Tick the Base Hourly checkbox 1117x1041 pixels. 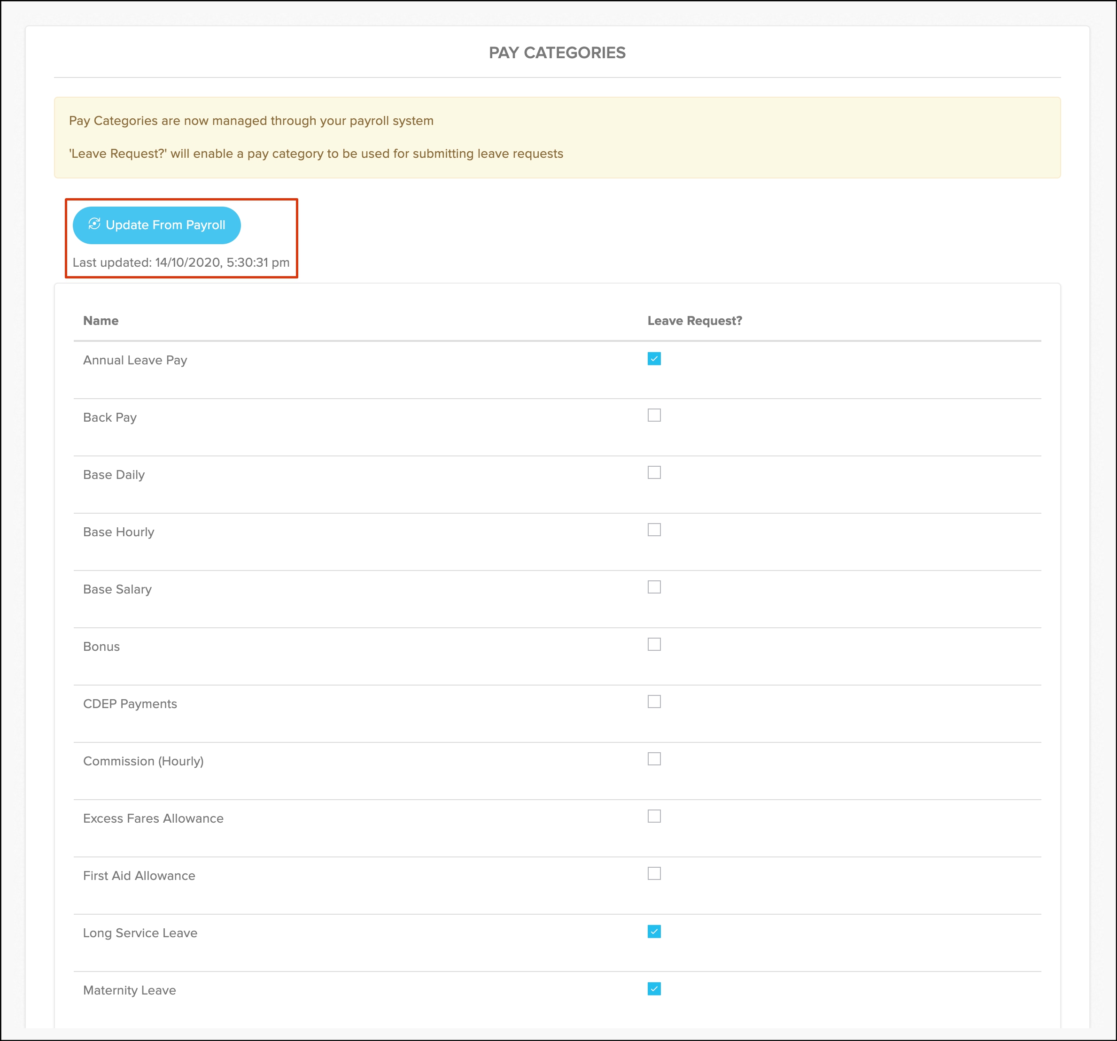pyautogui.click(x=654, y=530)
